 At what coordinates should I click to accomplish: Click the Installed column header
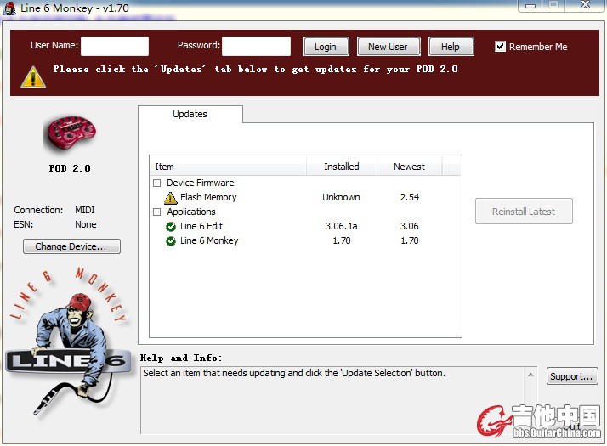coord(341,167)
